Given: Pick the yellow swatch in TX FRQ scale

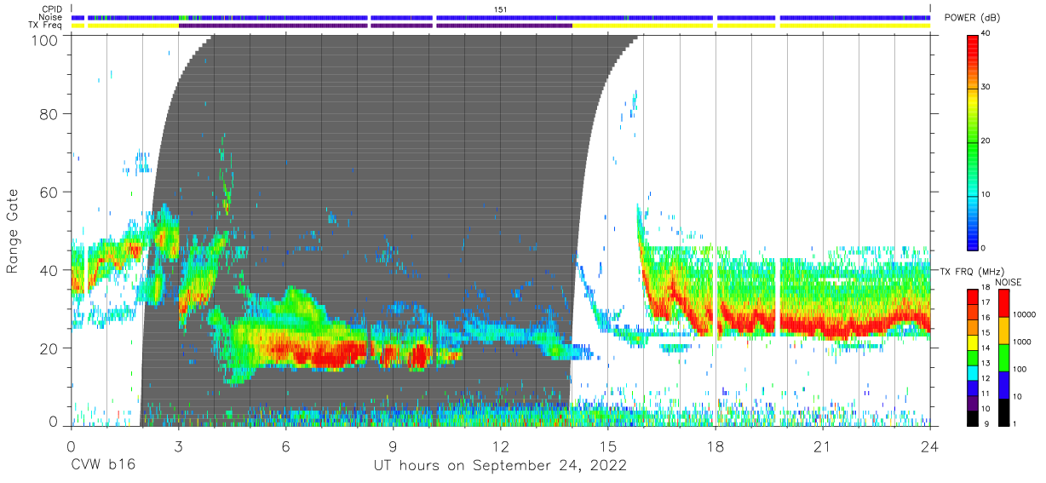Looking at the screenshot, I should tap(973, 342).
